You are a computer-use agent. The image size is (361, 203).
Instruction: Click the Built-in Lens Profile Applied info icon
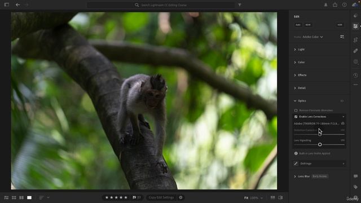click(x=296, y=153)
